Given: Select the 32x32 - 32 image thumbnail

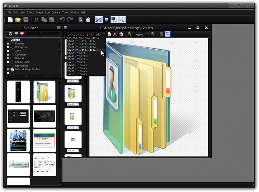Looking at the screenshot, I should 73,117.
